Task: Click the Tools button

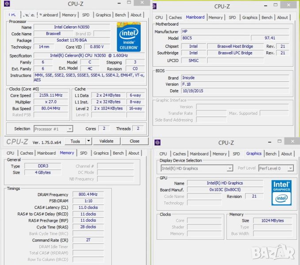Action: point(75,141)
